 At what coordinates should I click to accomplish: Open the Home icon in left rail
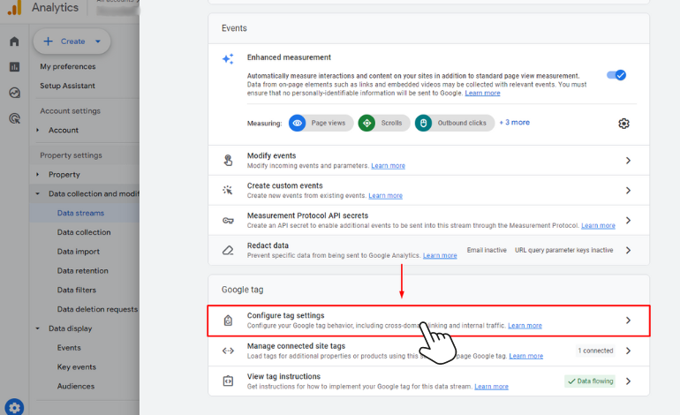[x=14, y=41]
